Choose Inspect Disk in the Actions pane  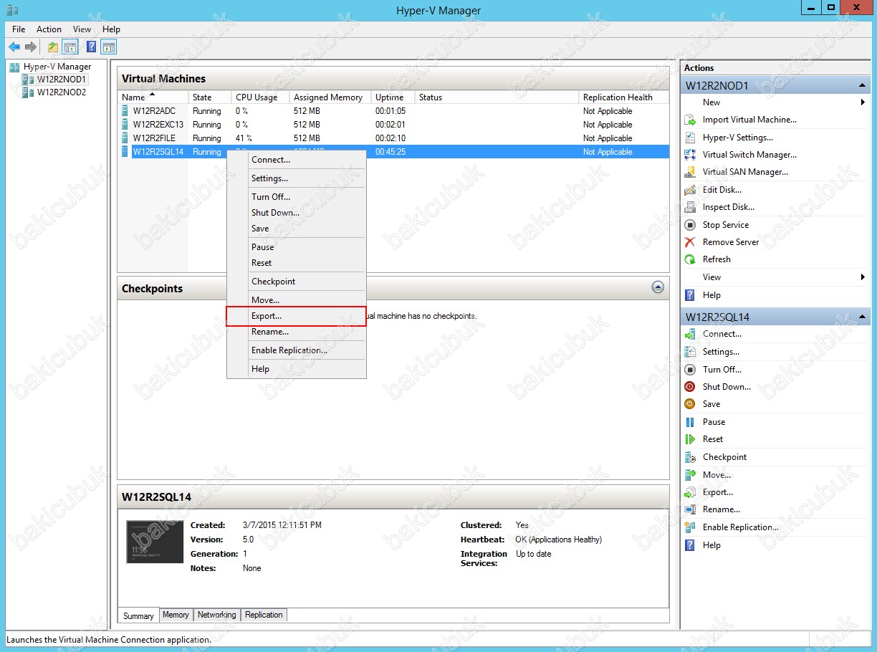729,207
